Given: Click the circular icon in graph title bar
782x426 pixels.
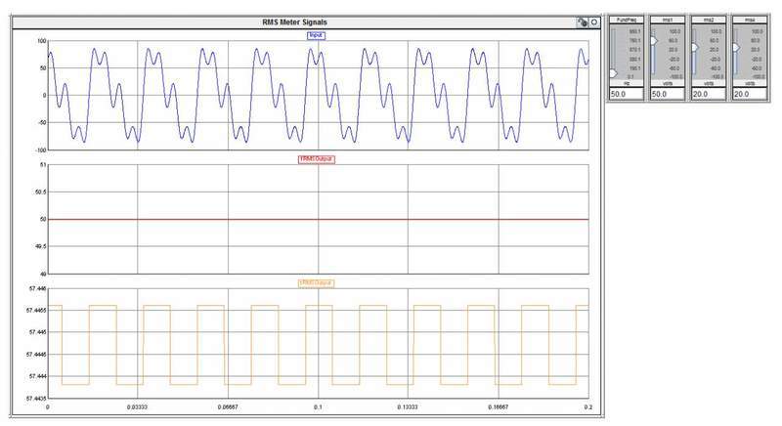Looking at the screenshot, I should tap(593, 21).
